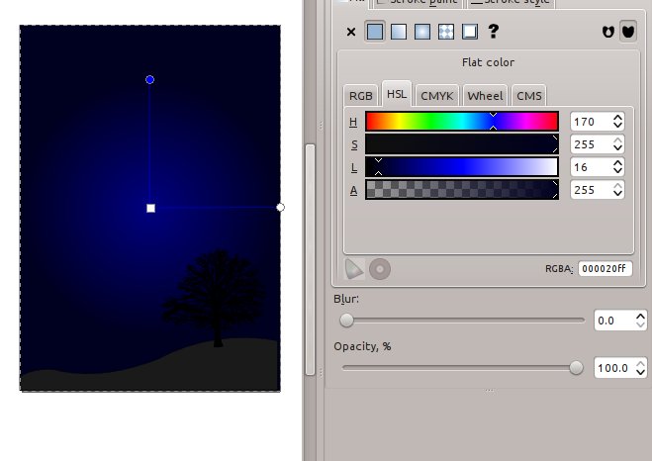Switch to the CMYK tab
652x461 pixels.
(x=437, y=96)
